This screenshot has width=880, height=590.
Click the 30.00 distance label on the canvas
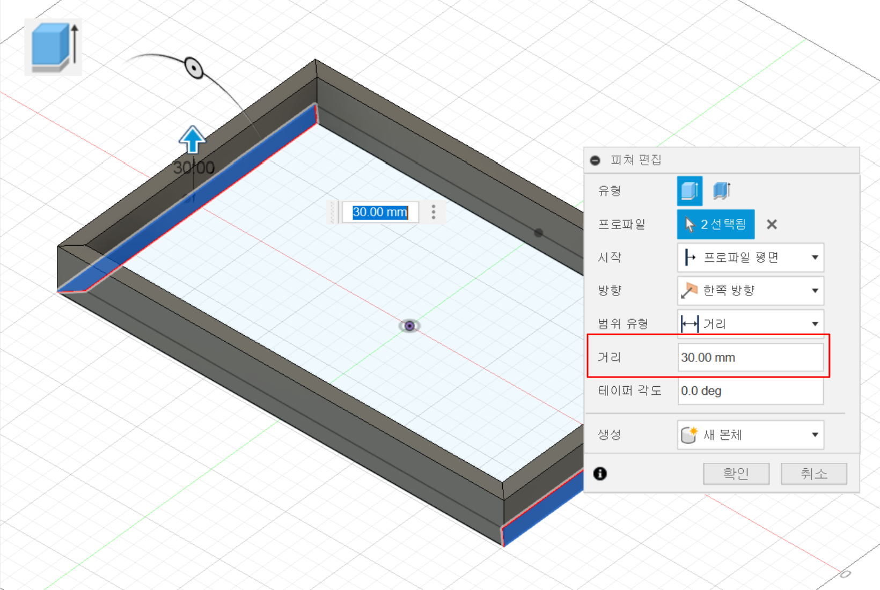tap(194, 168)
